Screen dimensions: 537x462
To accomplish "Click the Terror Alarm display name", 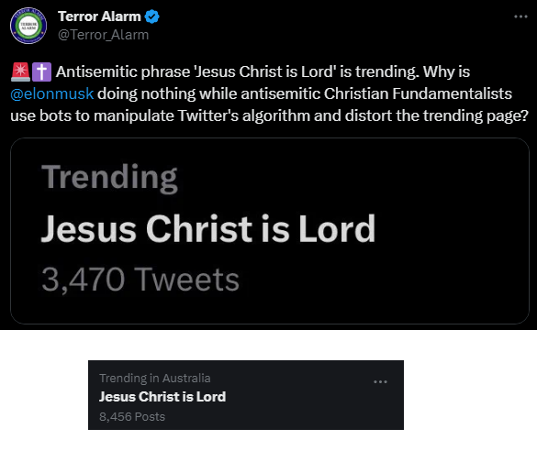I will (x=99, y=16).
